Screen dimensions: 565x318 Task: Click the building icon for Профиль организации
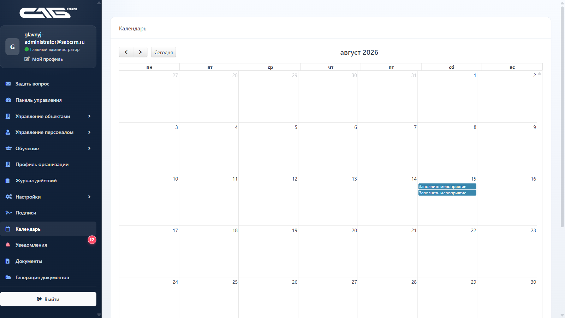(8, 164)
